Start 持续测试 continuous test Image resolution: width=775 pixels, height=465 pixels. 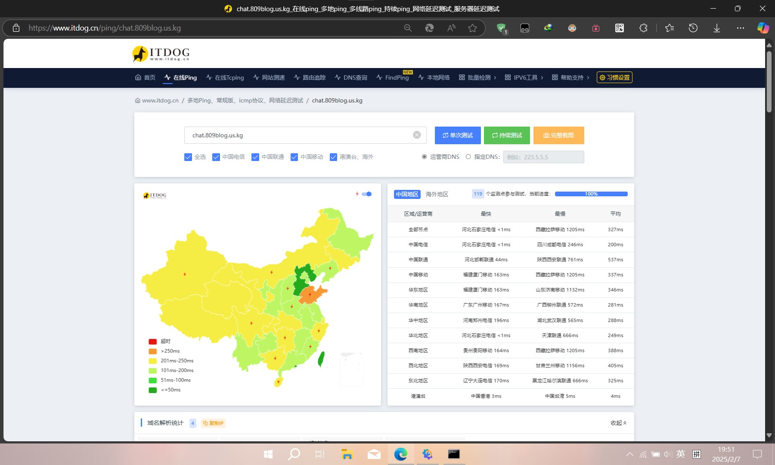click(x=507, y=135)
